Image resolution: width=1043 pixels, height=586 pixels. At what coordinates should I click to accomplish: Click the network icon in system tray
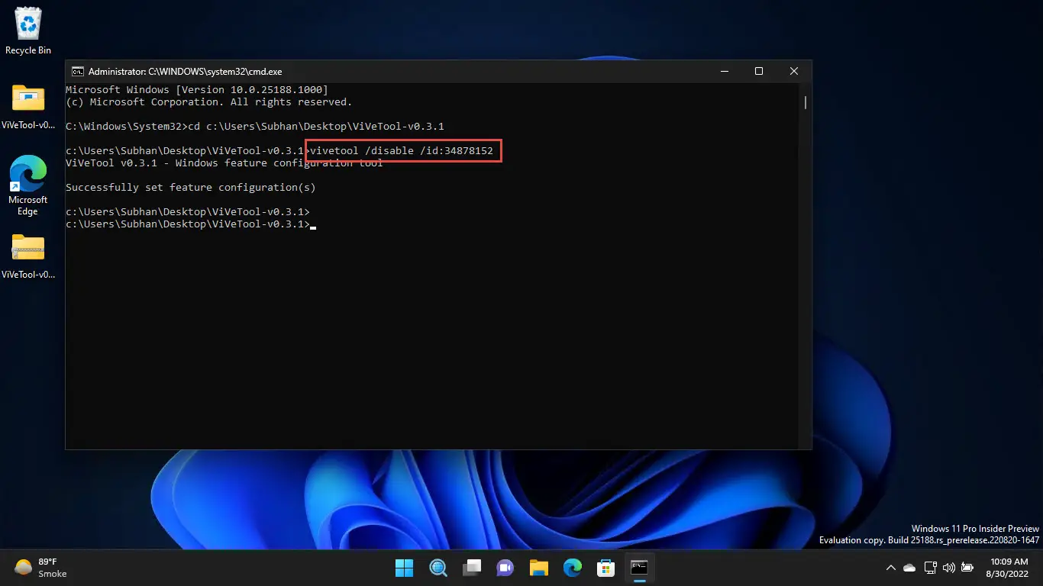tap(930, 568)
